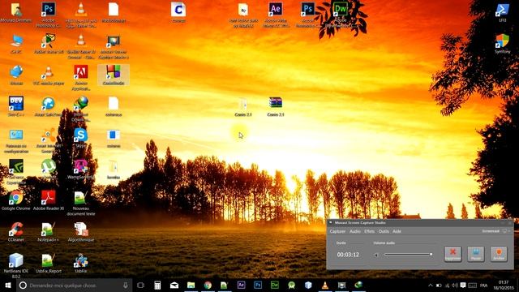Viewport: 519px width, 292px height.
Task: Expand the hidden system tray icons
Action: coord(431,285)
